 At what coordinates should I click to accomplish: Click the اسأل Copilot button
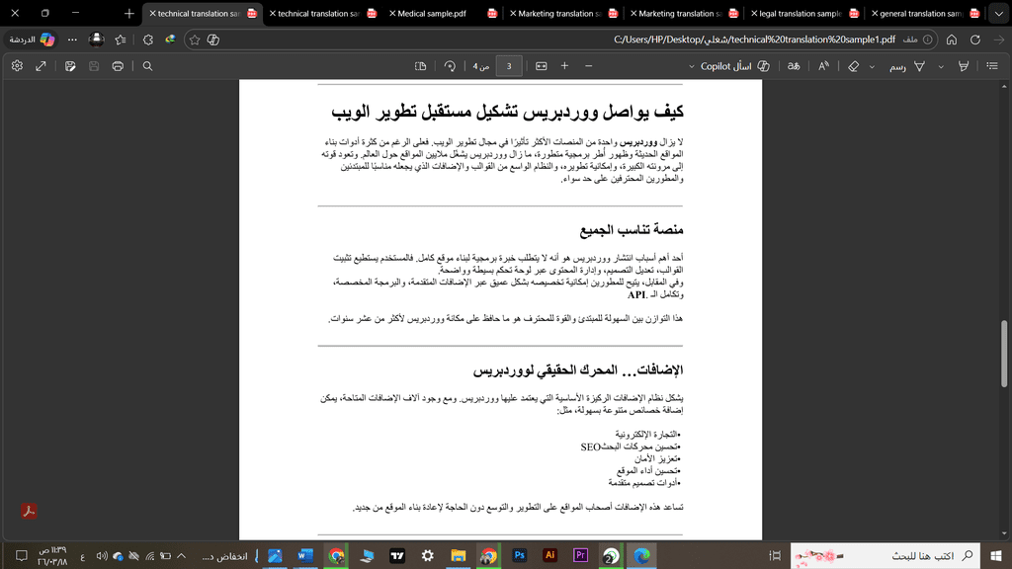click(735, 66)
